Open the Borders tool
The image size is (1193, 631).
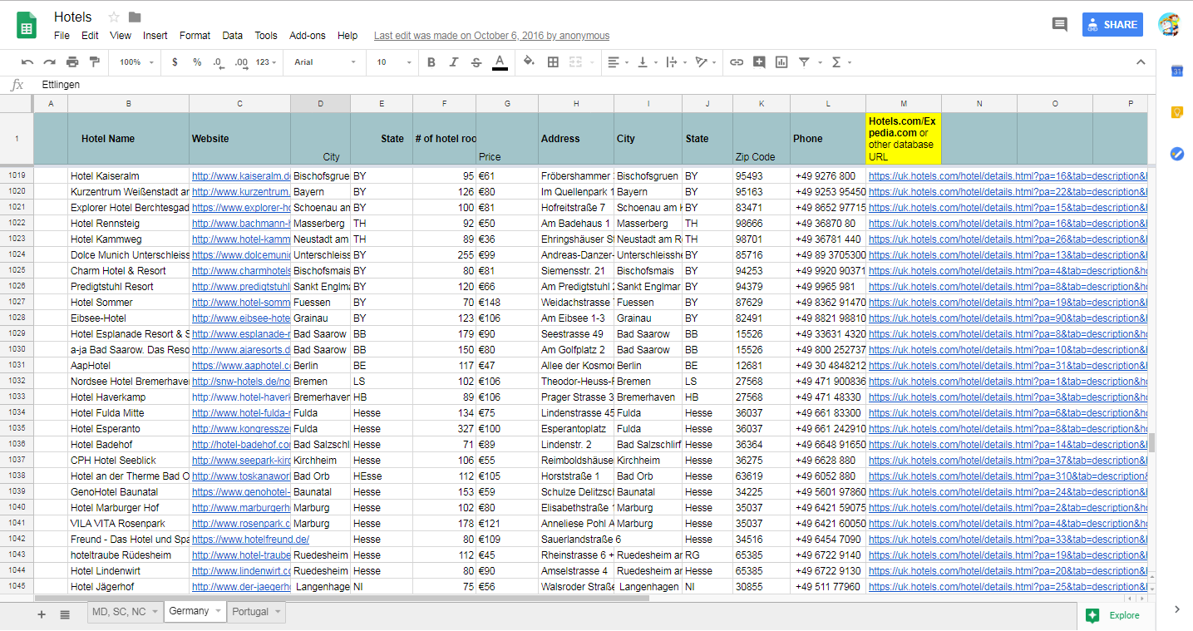tap(553, 62)
